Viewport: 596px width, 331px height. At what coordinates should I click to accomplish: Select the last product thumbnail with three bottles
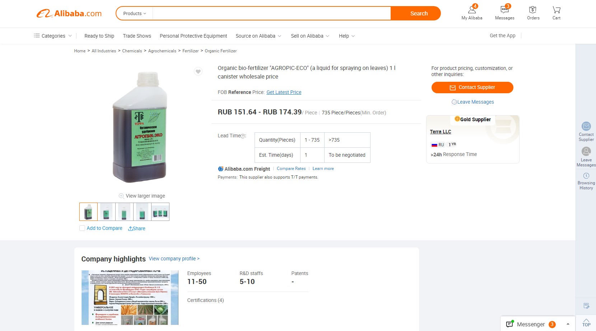tap(160, 212)
